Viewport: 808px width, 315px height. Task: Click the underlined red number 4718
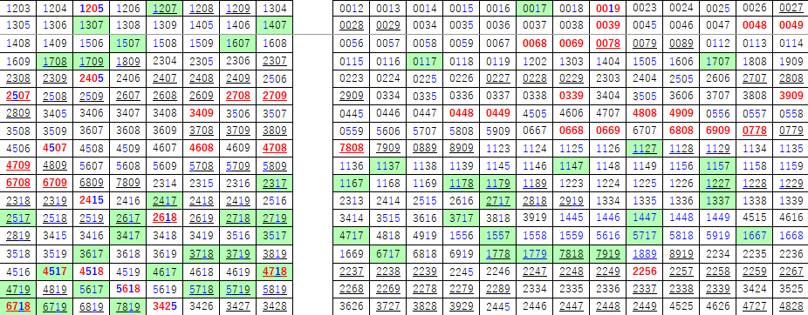274,271
